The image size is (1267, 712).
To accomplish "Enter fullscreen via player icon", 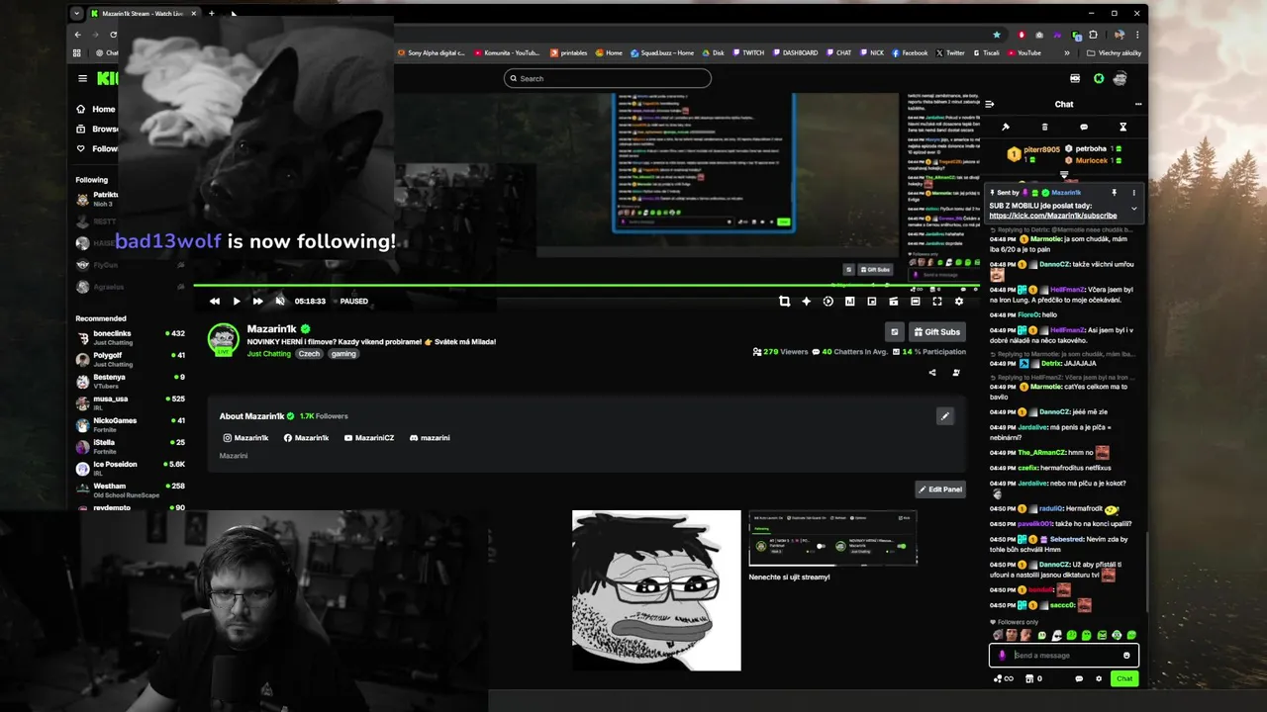I will [936, 302].
